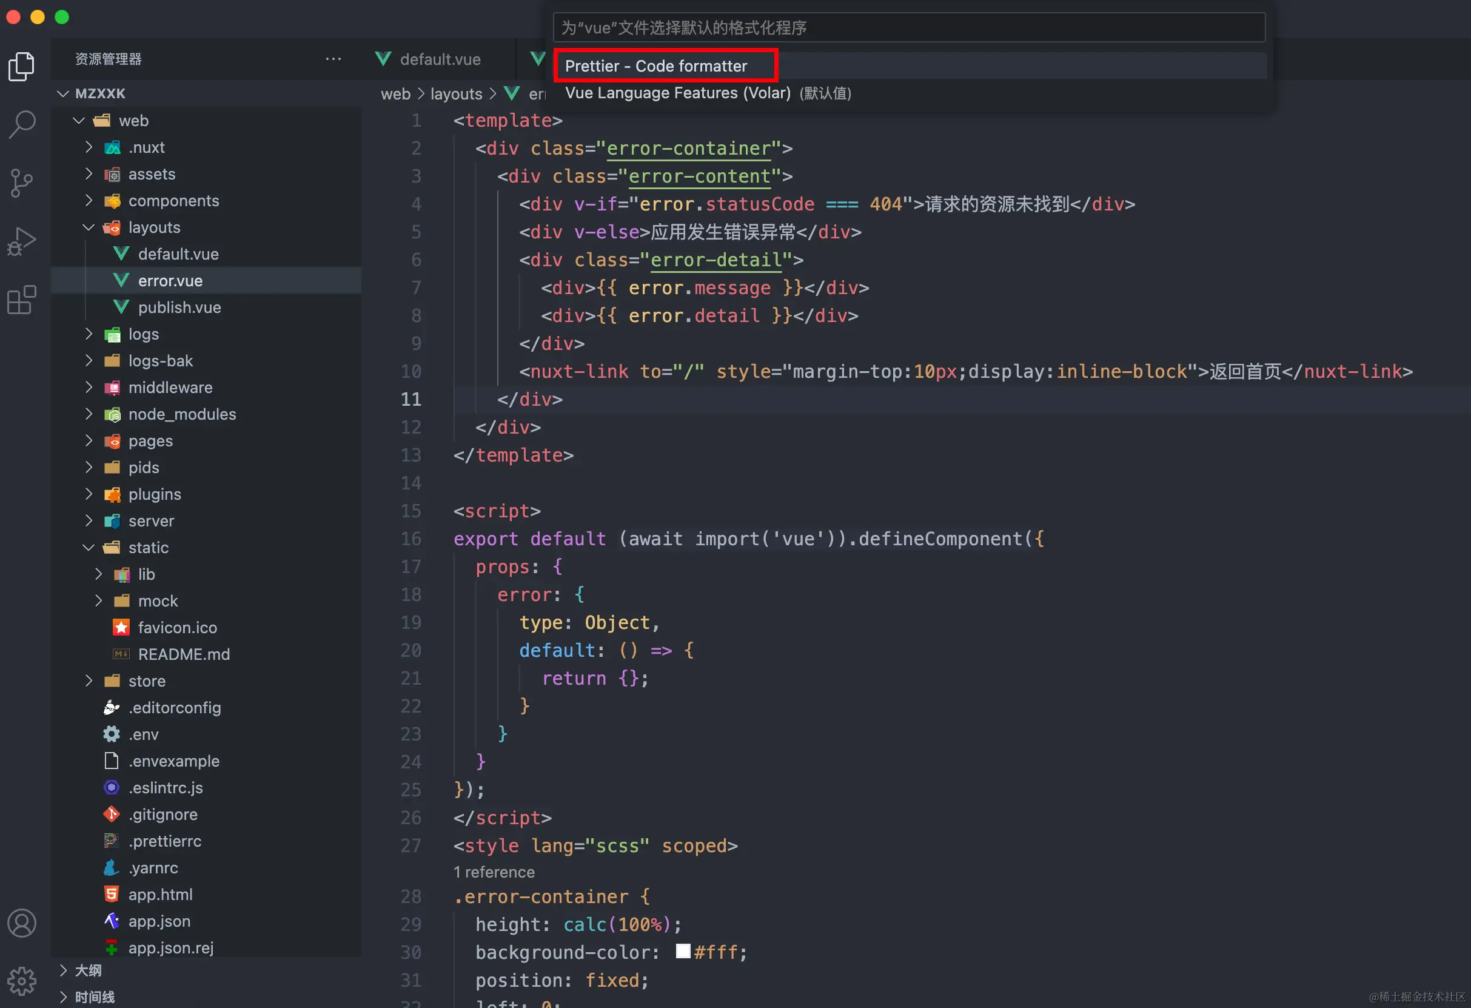The height and width of the screenshot is (1008, 1471).
Task: Click the .prettierrc file icon
Action: point(112,841)
